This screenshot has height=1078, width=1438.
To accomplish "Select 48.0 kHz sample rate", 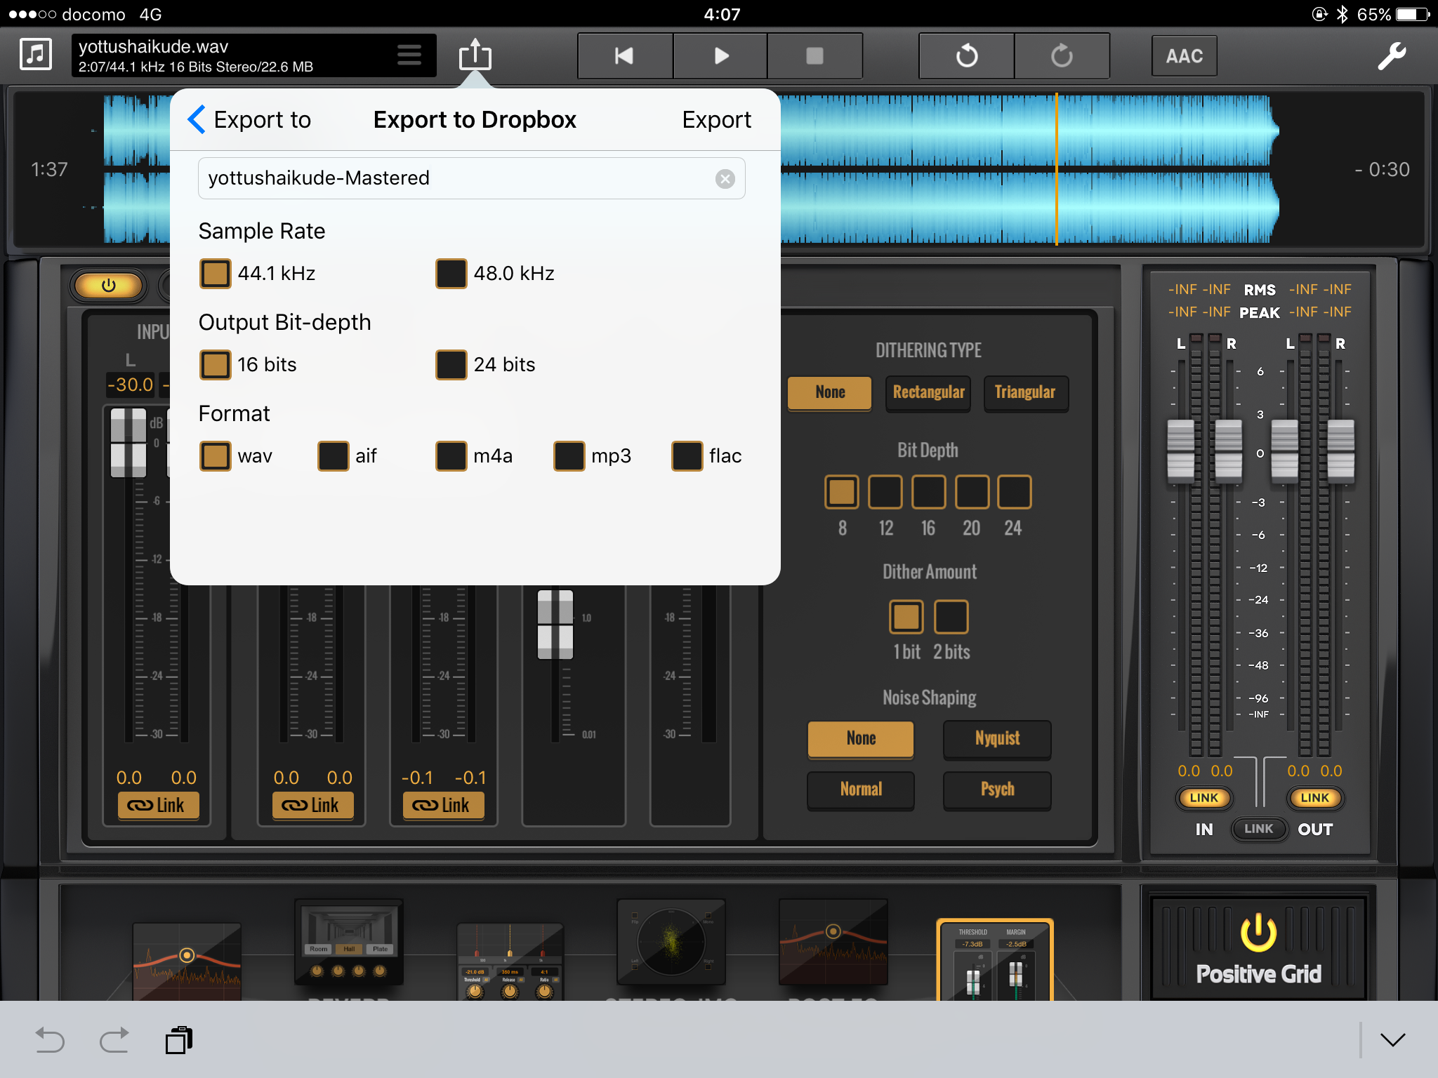I will 451,274.
